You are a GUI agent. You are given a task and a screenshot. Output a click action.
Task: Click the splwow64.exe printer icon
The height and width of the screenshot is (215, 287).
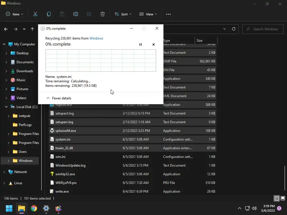coord(52,130)
